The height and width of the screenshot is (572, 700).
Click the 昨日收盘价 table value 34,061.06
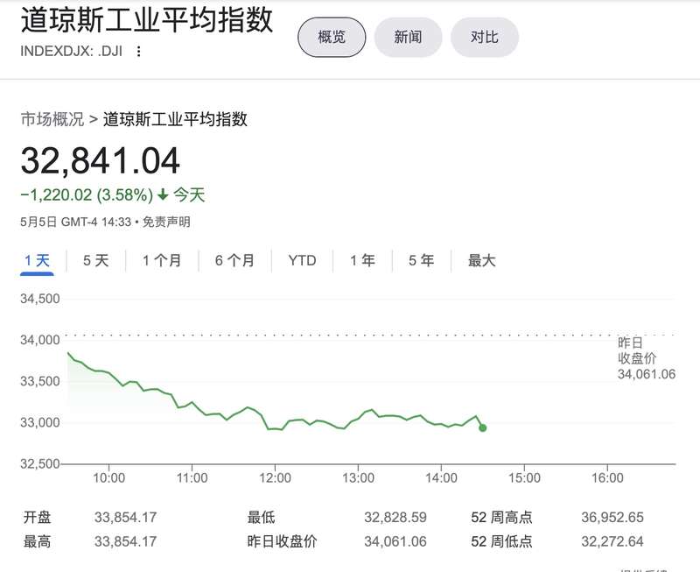coord(395,541)
